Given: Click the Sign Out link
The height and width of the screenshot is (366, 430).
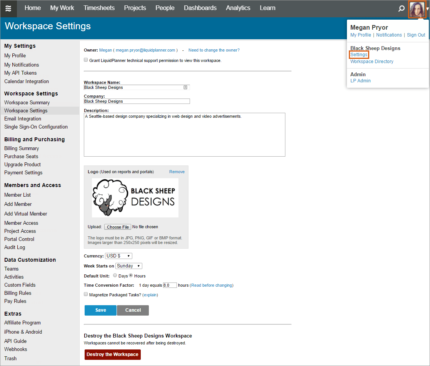Looking at the screenshot, I should tap(416, 35).
